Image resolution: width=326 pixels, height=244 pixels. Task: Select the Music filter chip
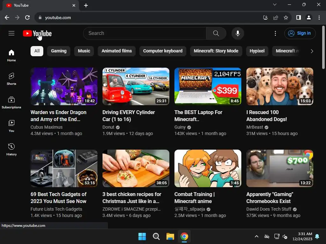point(84,51)
